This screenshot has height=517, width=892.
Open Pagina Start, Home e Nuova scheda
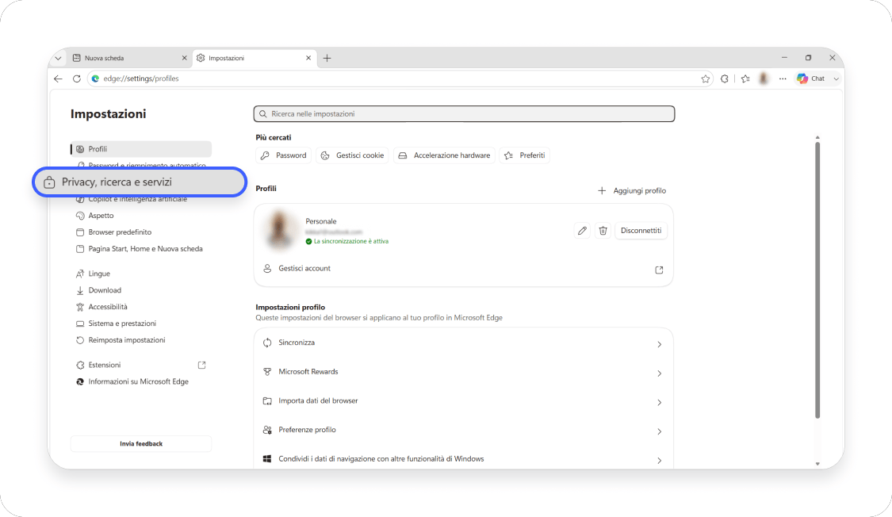click(141, 248)
